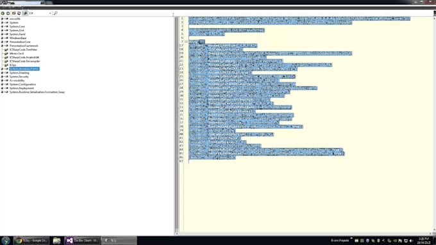Open the Windows Start orb

6,241
